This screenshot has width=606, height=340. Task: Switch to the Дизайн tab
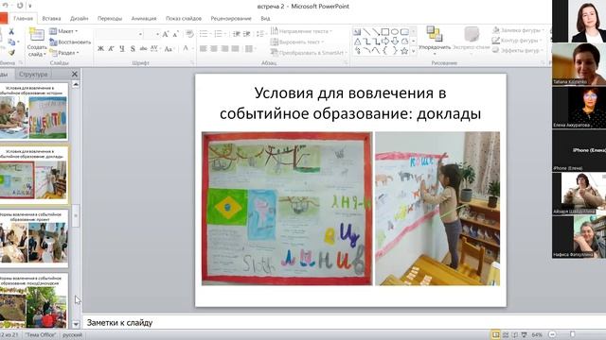click(80, 18)
